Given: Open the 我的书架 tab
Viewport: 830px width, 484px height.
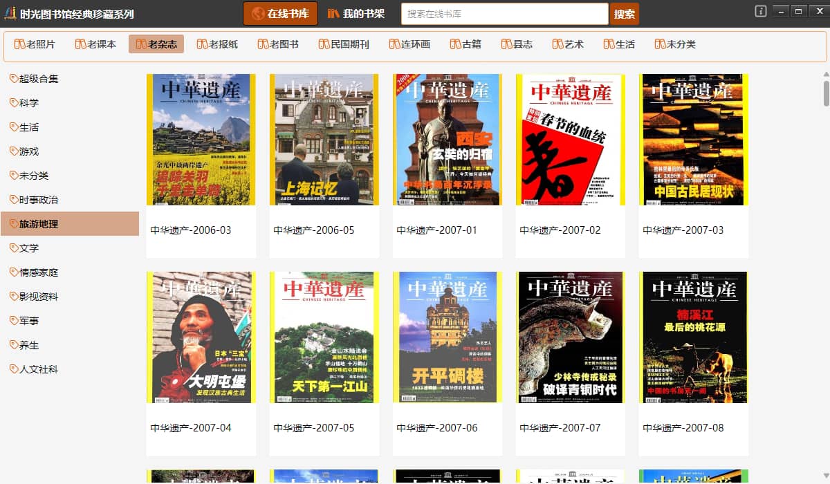Looking at the screenshot, I should [356, 14].
